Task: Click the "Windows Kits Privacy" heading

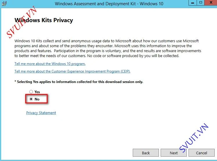Action: (44, 20)
